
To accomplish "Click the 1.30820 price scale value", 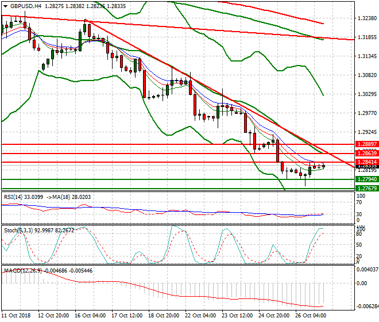I will (x=367, y=75).
